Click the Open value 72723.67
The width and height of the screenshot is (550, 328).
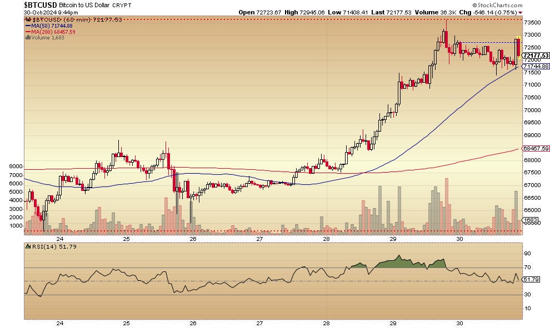tap(269, 12)
